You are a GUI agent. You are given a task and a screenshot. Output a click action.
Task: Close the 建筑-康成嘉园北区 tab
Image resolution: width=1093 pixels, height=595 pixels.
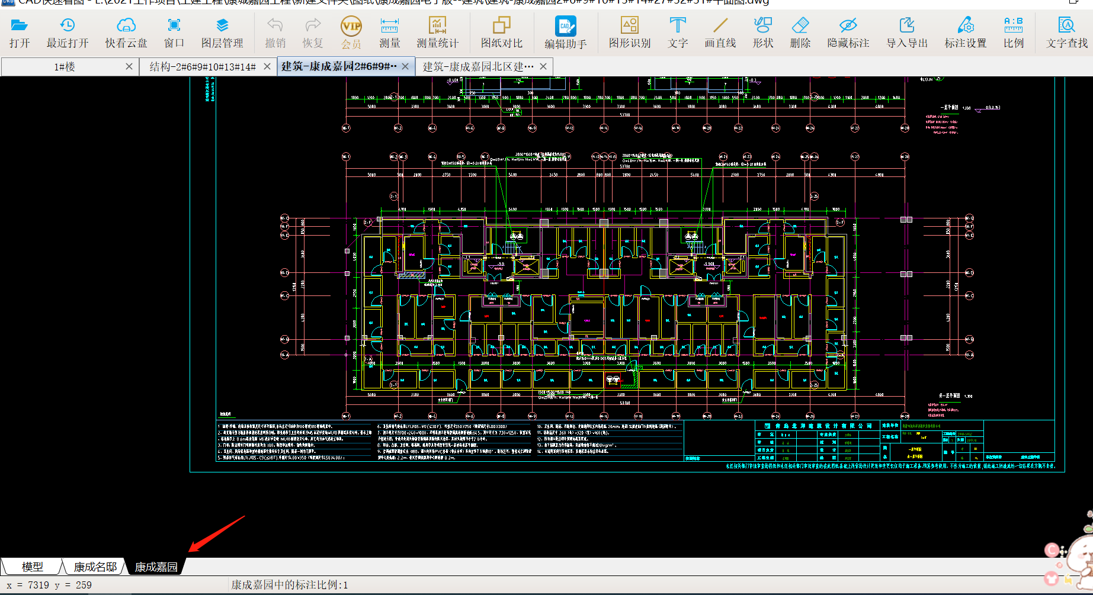coord(543,66)
